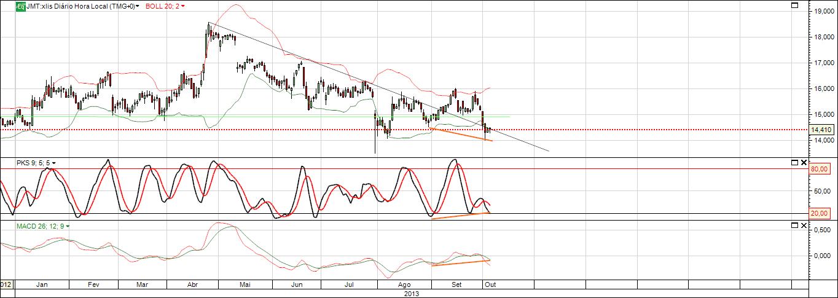838x298 pixels.
Task: Maximize the MACD panel
Action: coord(794,226)
